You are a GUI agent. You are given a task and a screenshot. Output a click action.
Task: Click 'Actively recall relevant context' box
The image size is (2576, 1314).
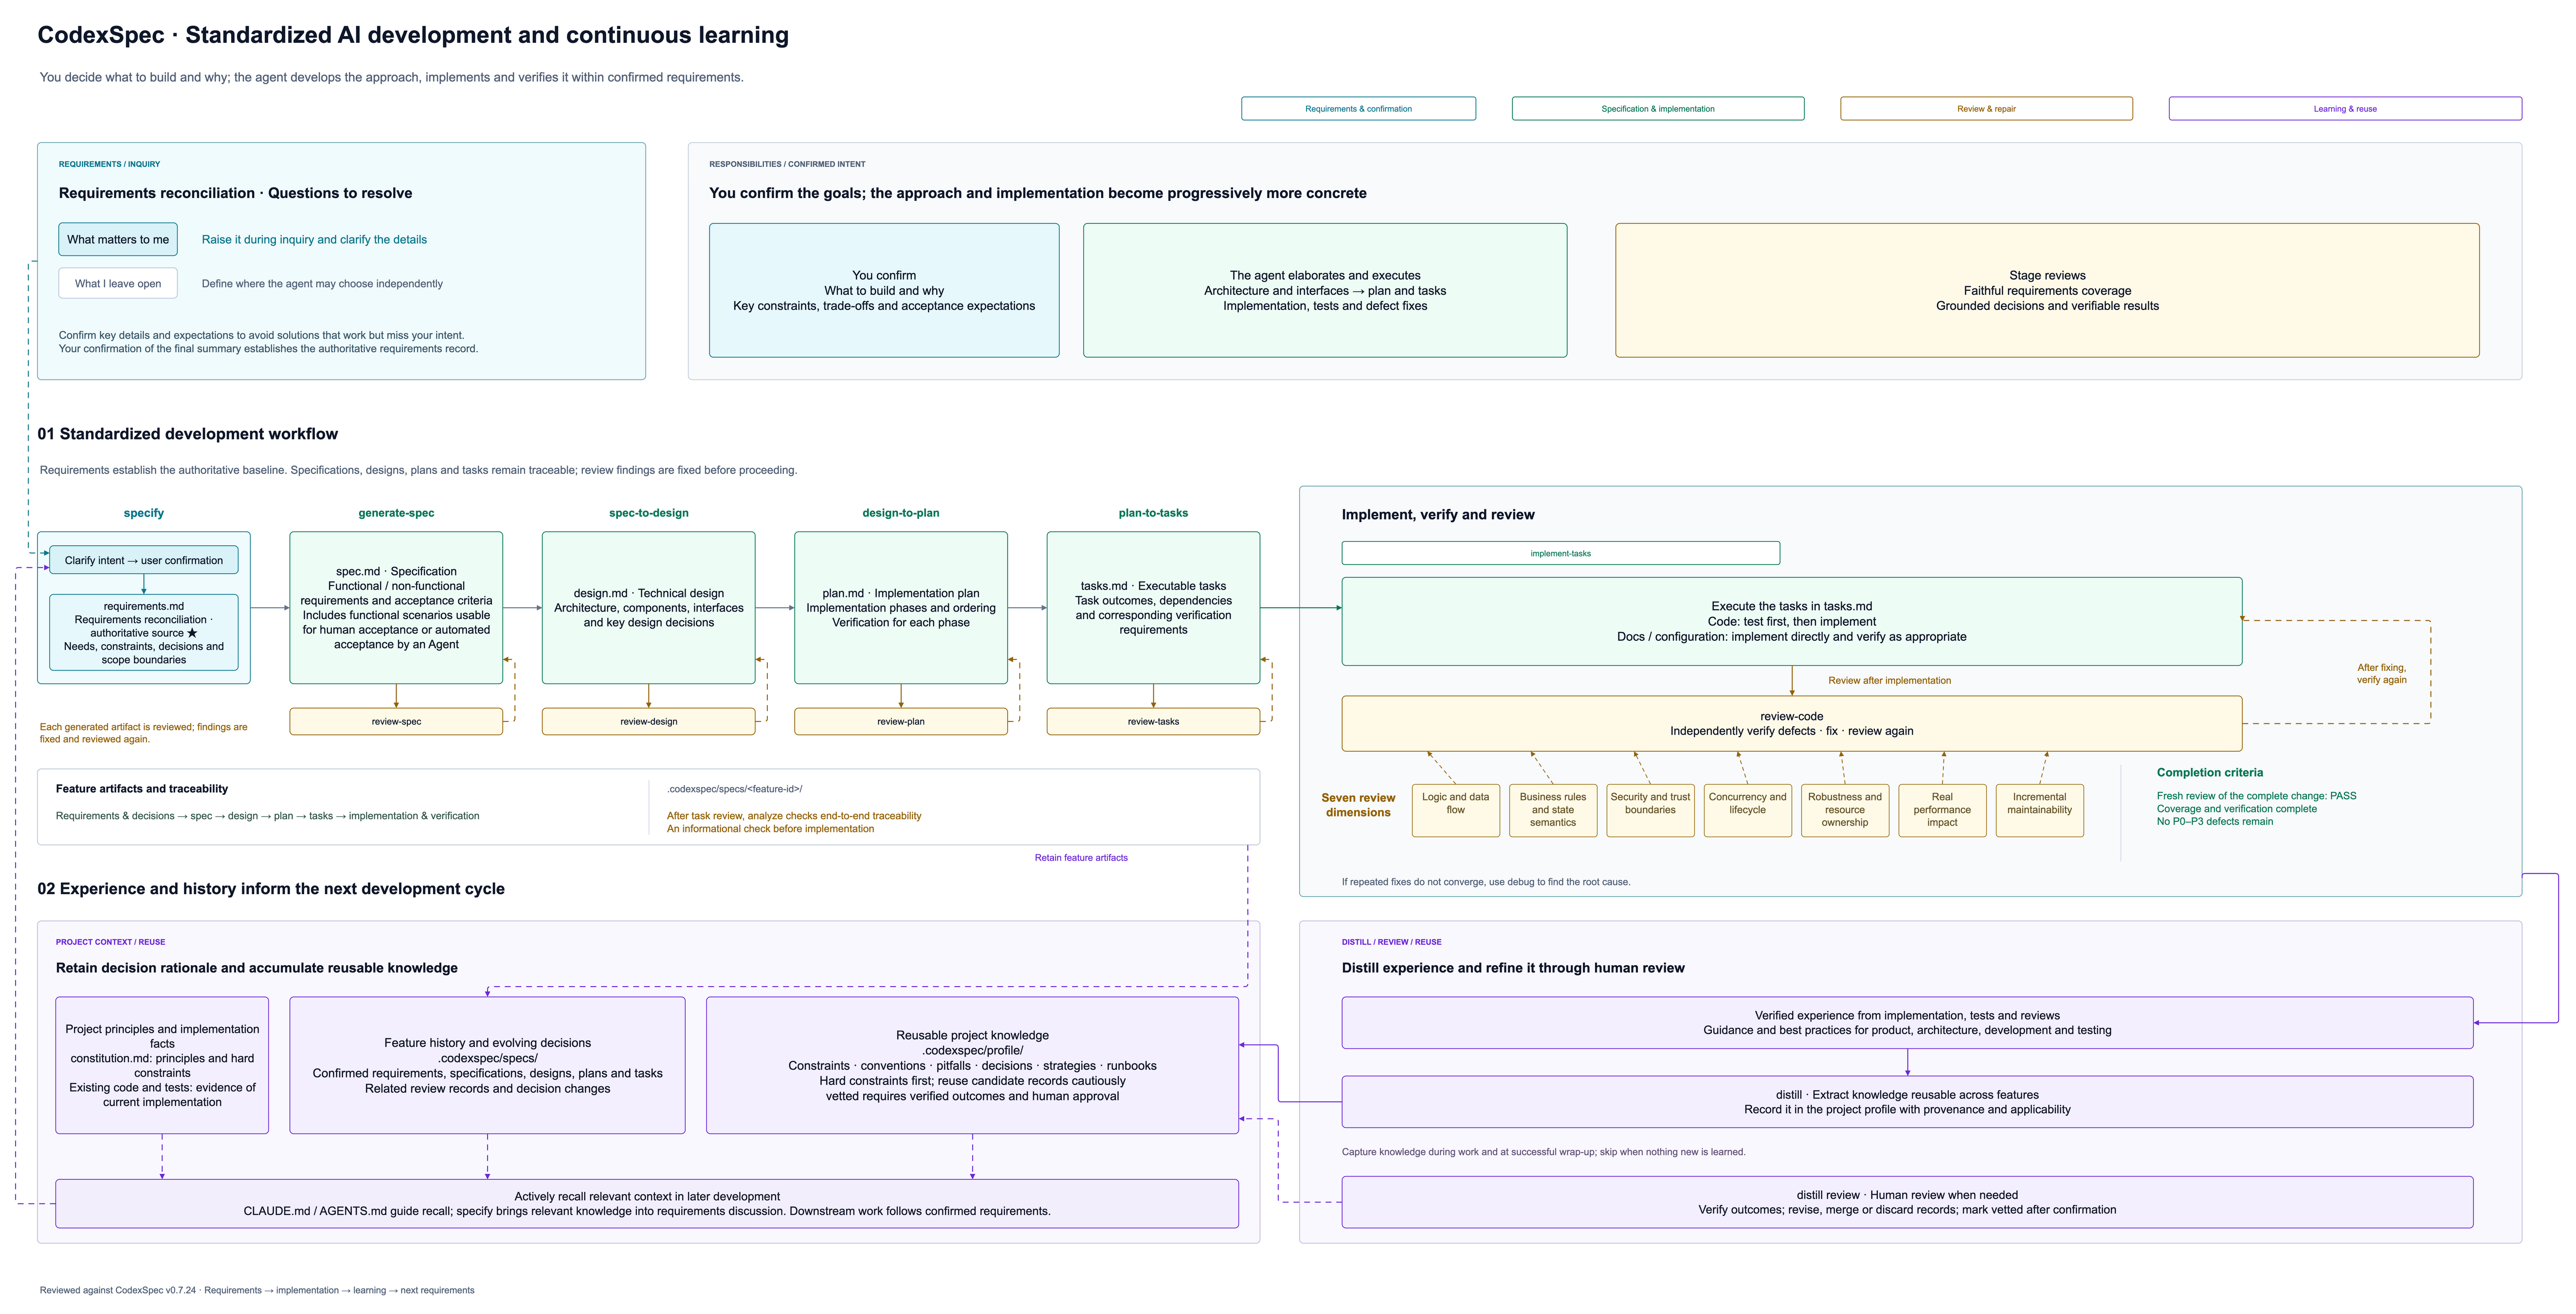(x=647, y=1203)
